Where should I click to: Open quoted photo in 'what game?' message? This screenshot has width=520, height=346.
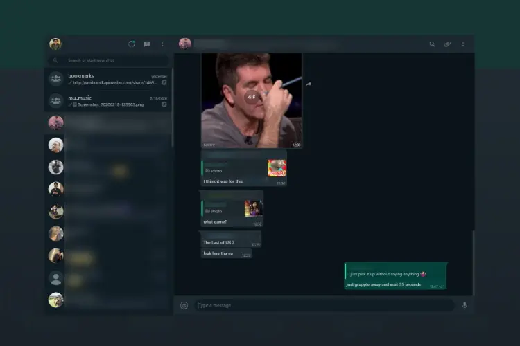(253, 208)
